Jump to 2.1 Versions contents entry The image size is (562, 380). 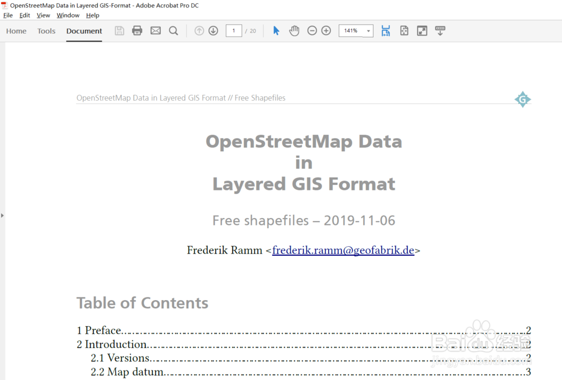(310, 358)
